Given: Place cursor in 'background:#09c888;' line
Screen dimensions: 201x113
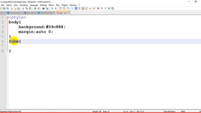Looking at the screenshot, I should 42,27.
